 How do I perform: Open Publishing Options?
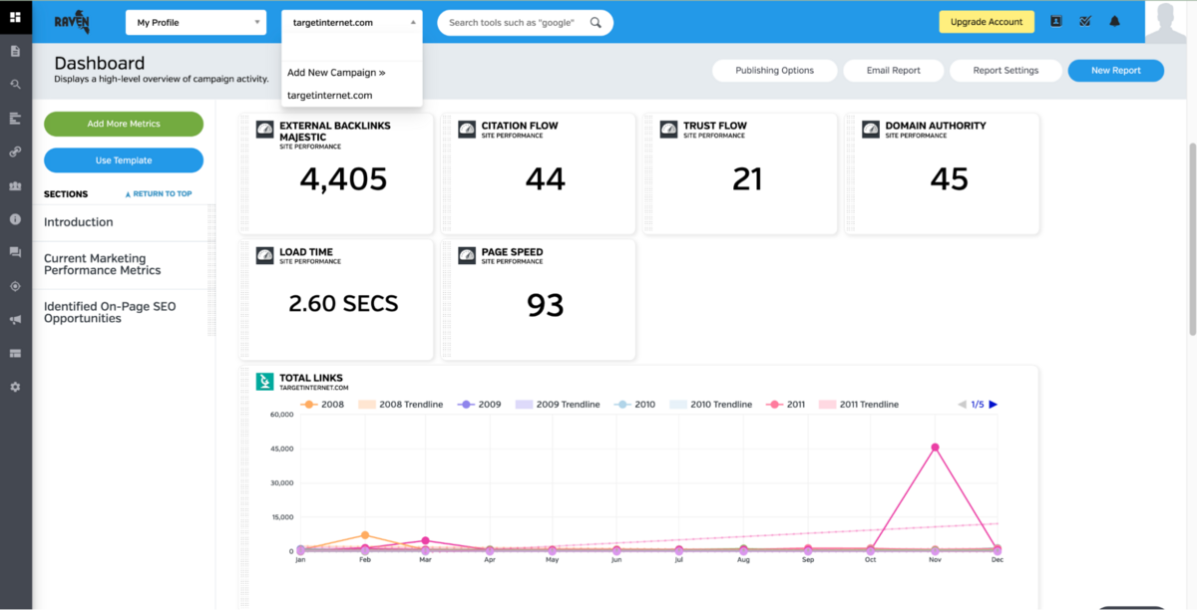pyautogui.click(x=775, y=71)
